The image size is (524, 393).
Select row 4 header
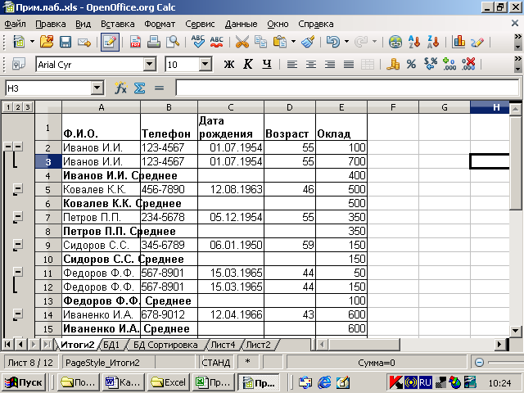click(x=48, y=175)
